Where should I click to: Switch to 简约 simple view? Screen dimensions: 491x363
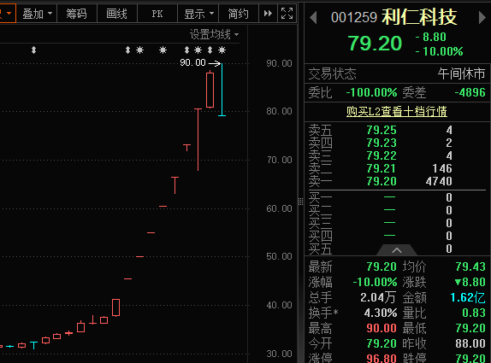(239, 14)
